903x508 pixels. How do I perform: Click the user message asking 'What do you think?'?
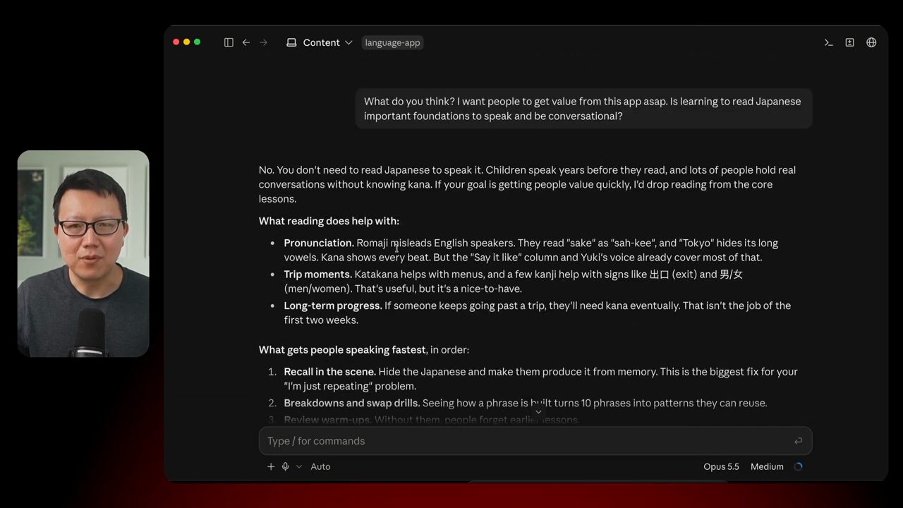[x=583, y=109]
